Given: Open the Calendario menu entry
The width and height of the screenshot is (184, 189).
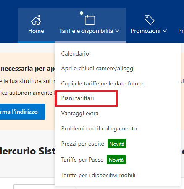Looking at the screenshot, I should [75, 53].
